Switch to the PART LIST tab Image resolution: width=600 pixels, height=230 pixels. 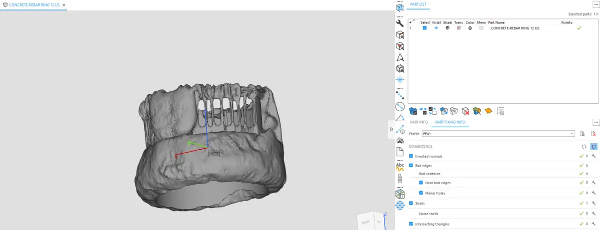tap(418, 4)
